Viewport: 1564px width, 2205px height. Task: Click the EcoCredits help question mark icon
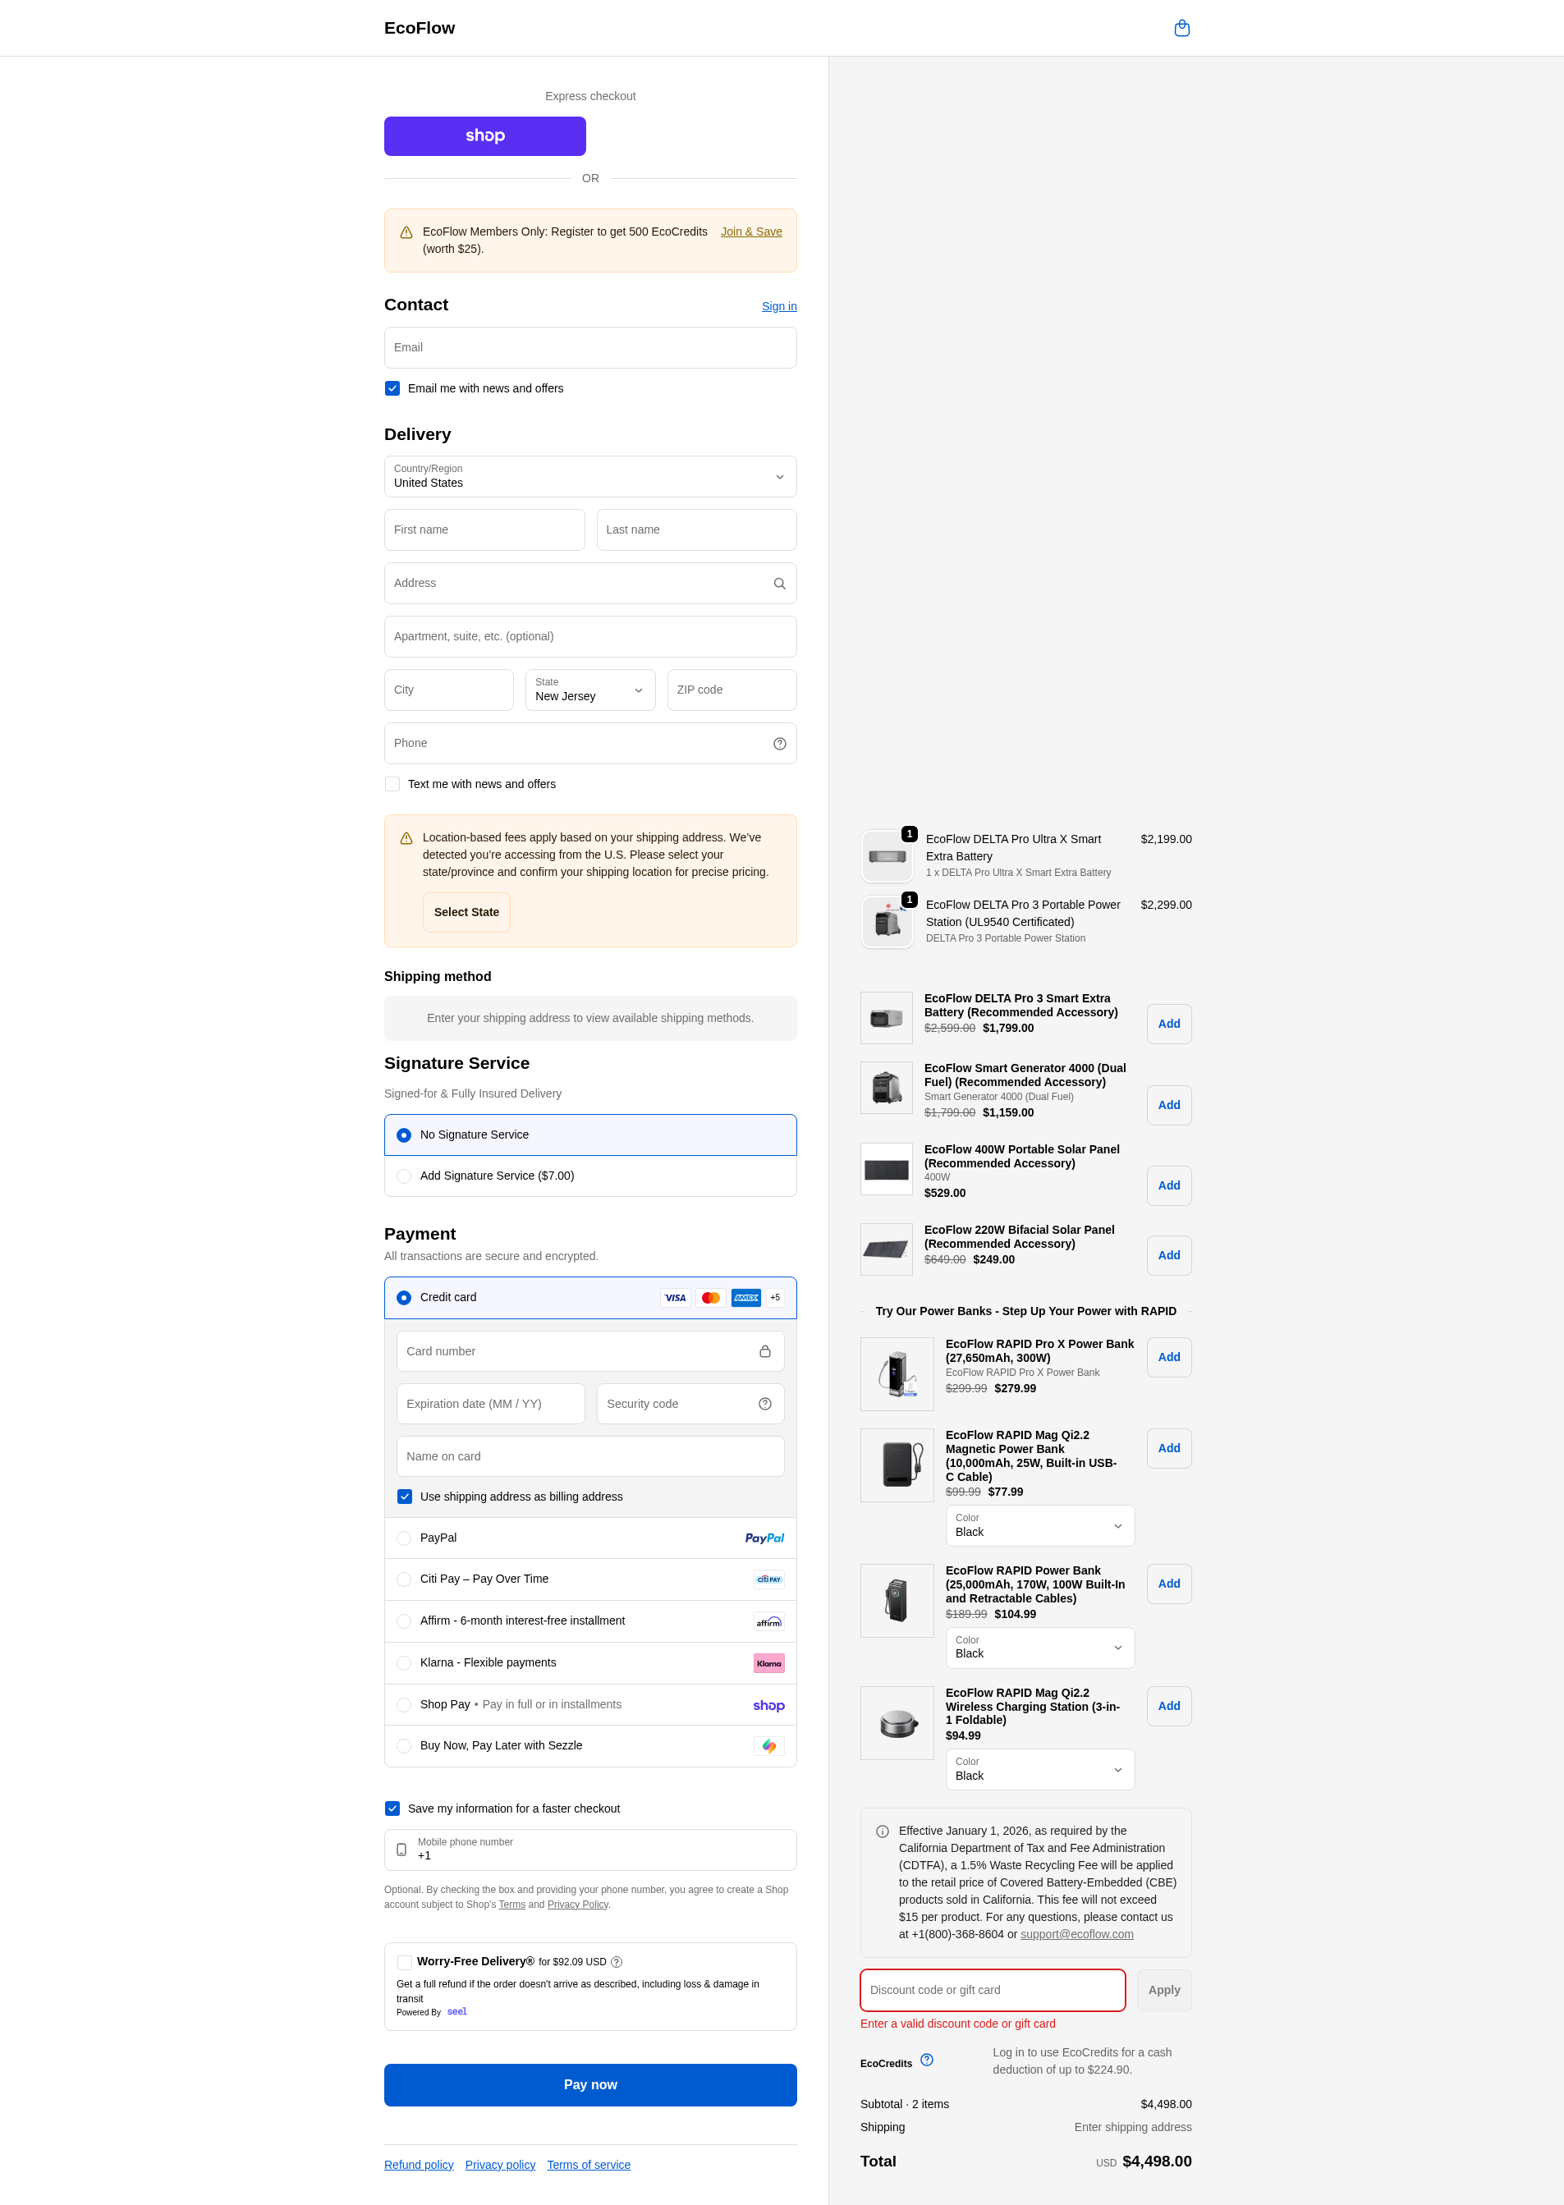(926, 2060)
